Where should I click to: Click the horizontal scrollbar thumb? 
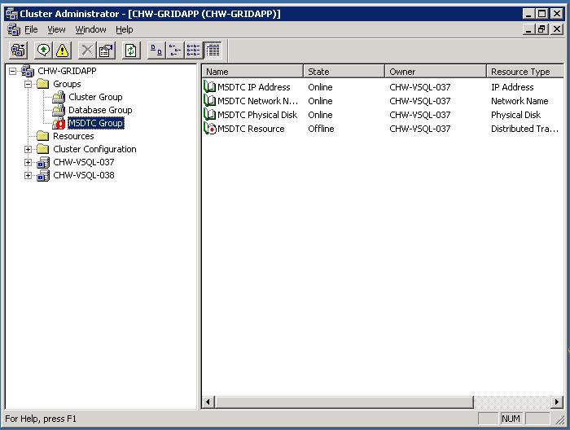coord(344,402)
